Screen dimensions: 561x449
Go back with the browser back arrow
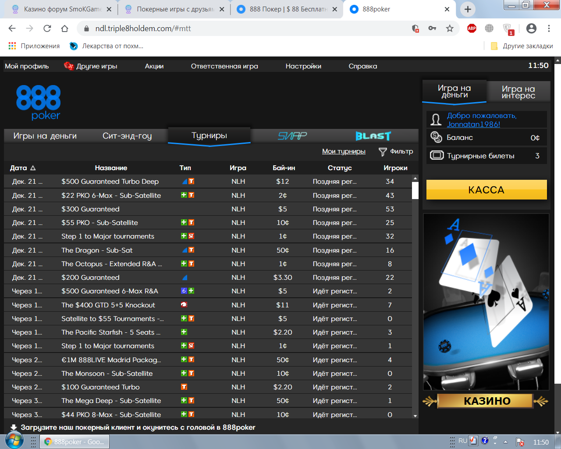pos(12,29)
